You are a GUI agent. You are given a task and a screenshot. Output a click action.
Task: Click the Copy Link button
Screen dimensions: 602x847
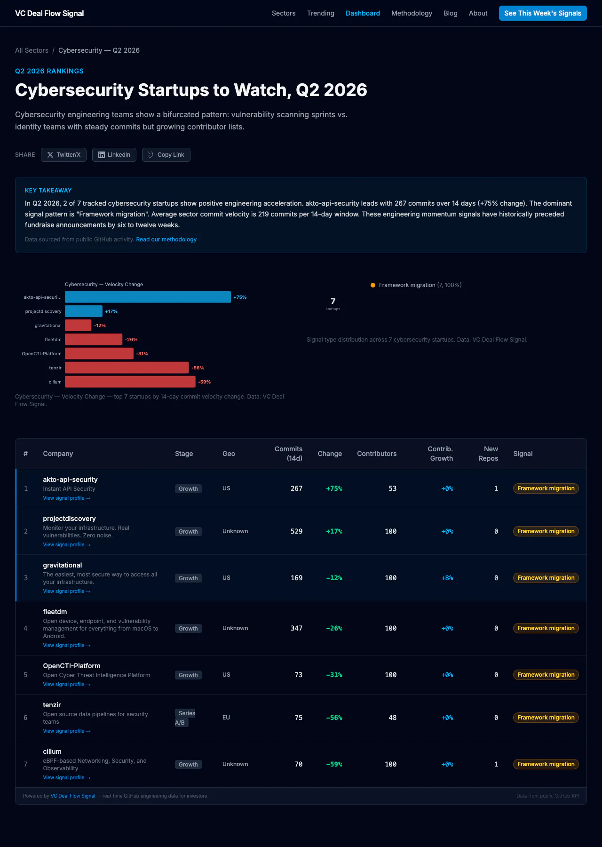point(166,155)
